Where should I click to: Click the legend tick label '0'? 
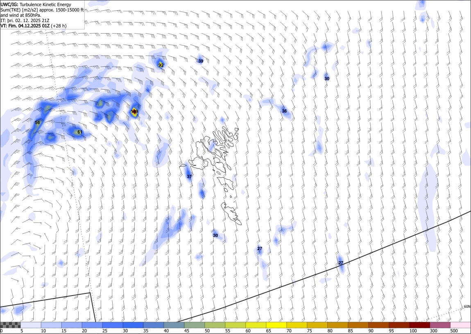coord(2,331)
